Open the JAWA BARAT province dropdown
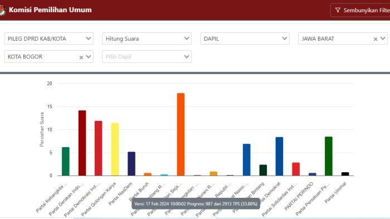 tap(343, 38)
